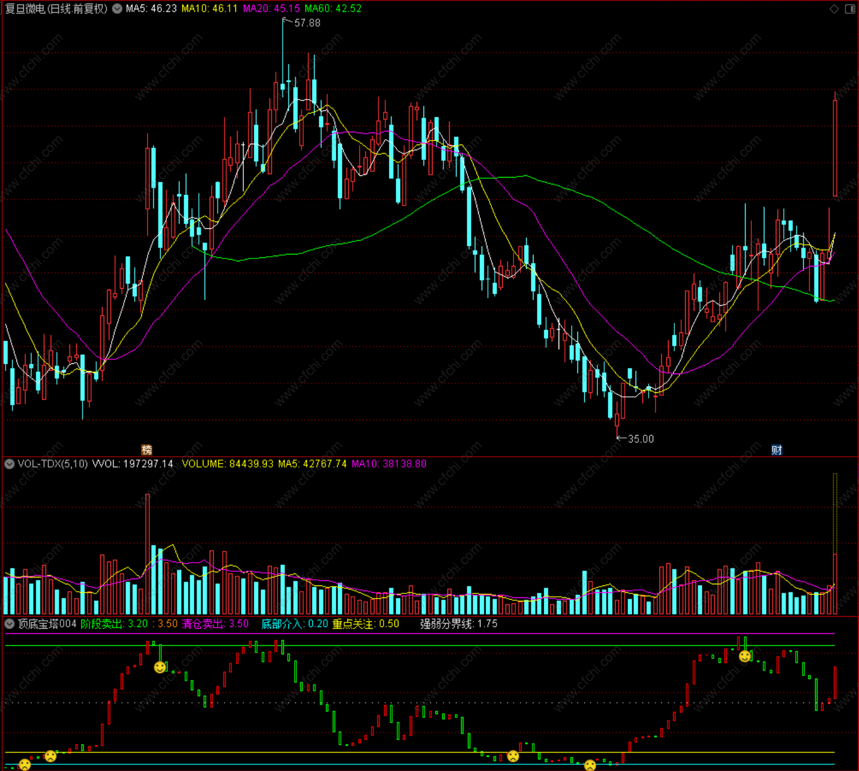The width and height of the screenshot is (859, 771).
Task: Click the leftmost sad-face marker in 顶底宝塔 panel
Action: [x=25, y=764]
